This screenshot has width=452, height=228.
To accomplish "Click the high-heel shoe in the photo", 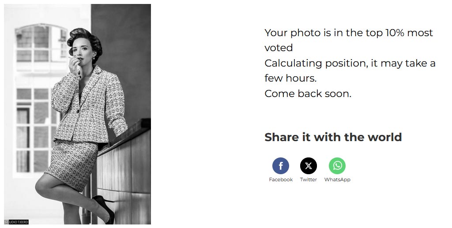I will [104, 208].
